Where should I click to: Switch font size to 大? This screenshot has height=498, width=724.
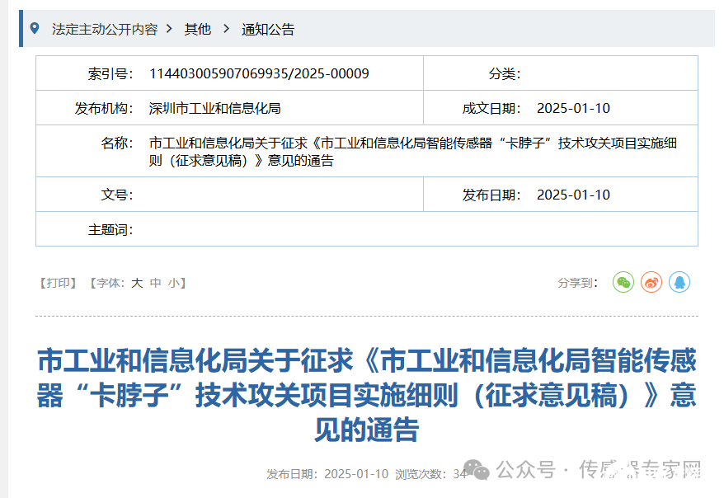(137, 282)
